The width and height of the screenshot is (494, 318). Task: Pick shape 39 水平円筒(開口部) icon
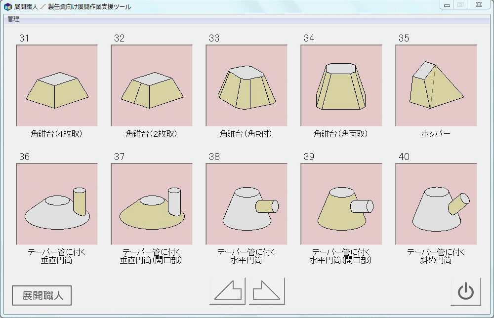tap(341, 204)
